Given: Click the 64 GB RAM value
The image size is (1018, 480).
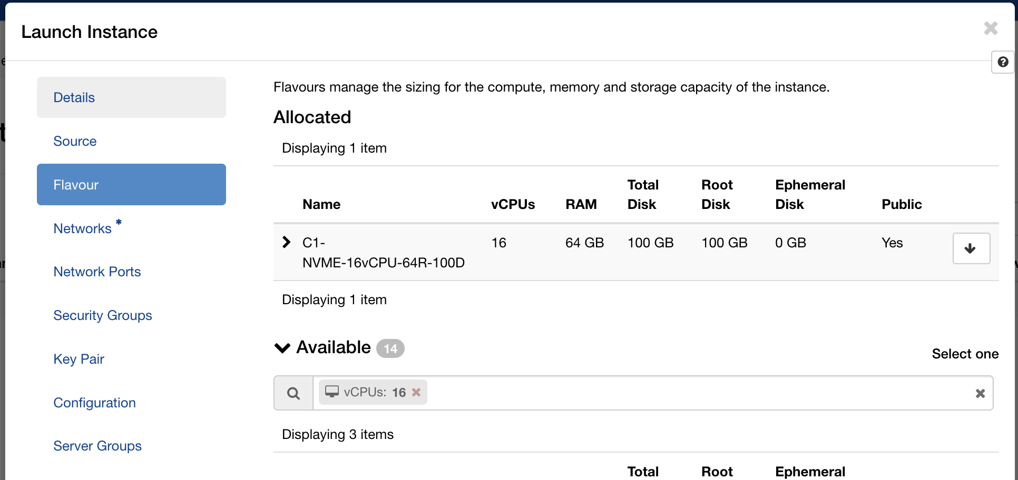Looking at the screenshot, I should (584, 243).
